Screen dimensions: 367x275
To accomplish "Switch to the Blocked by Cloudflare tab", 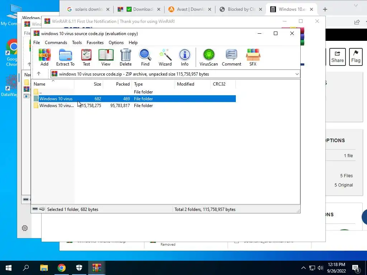I will [x=241, y=9].
